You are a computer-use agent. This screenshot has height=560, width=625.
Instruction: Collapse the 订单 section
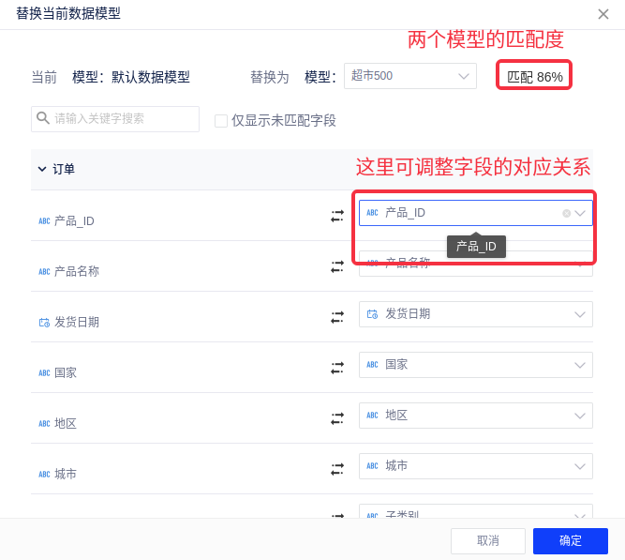[42, 169]
